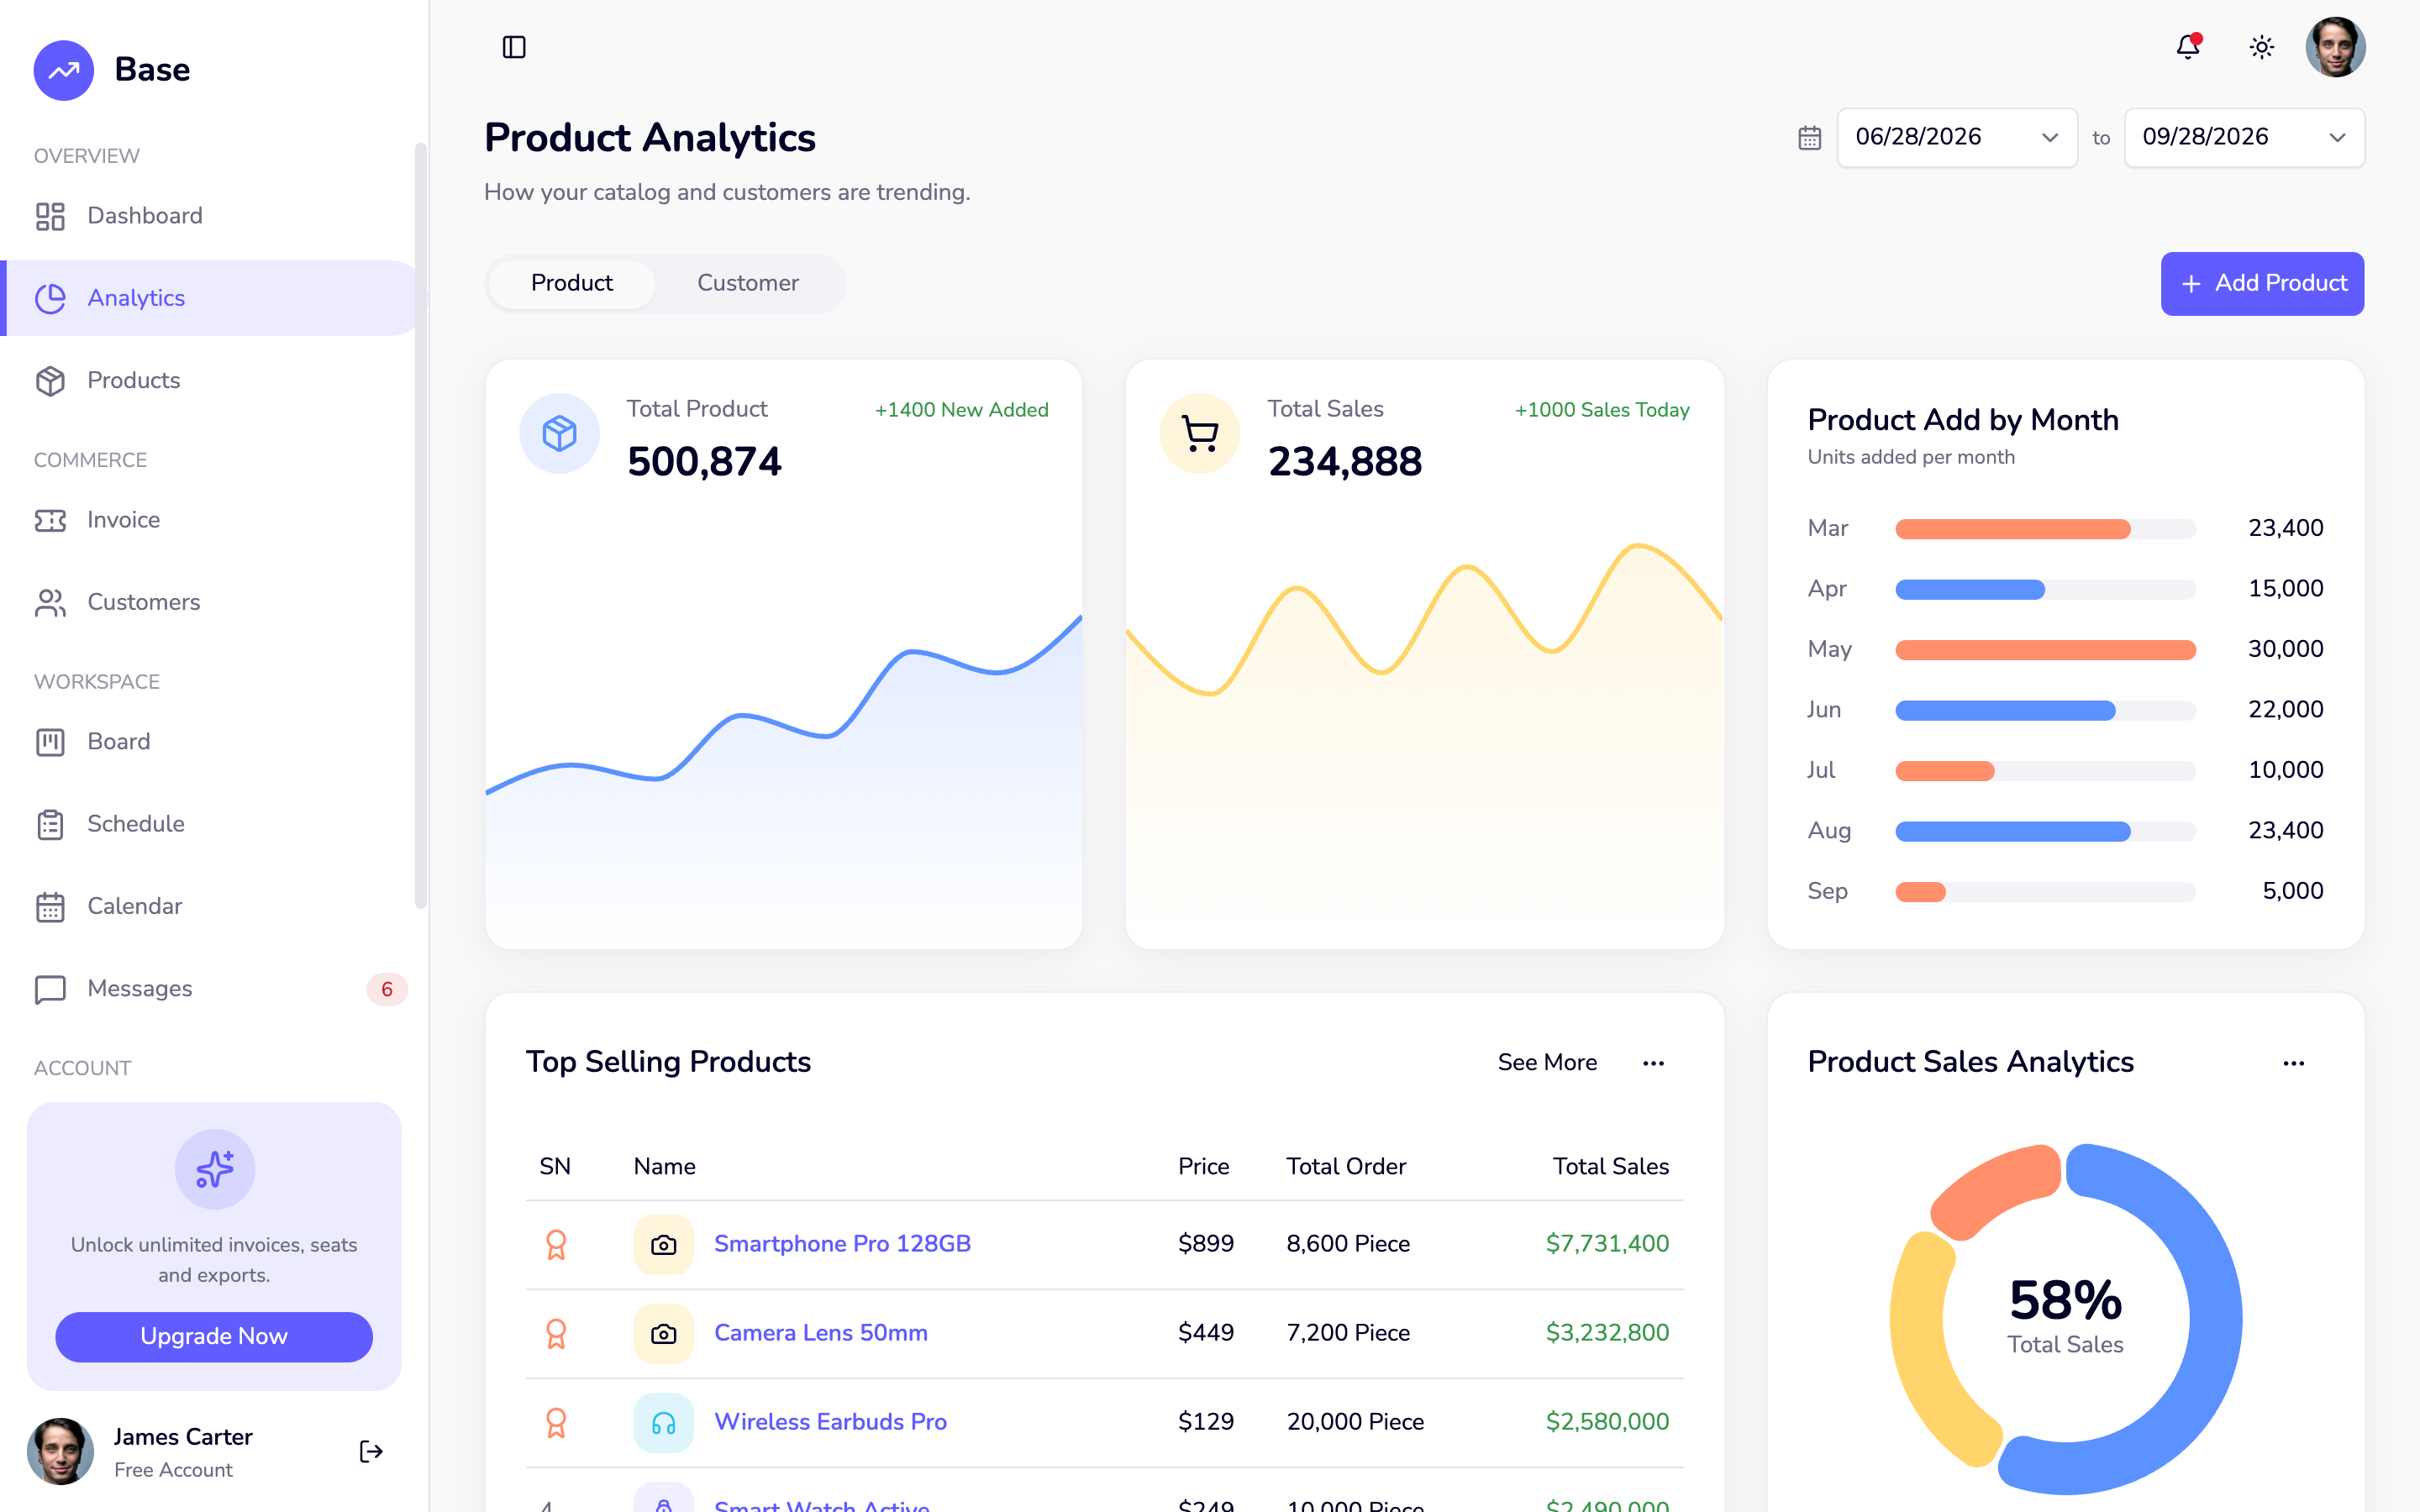
Task: Open Calendar in the sidebar
Action: click(x=207, y=907)
